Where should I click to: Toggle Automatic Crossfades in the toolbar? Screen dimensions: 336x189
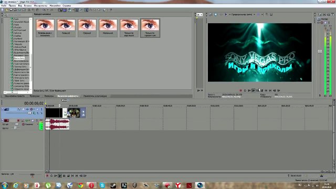tap(65, 10)
